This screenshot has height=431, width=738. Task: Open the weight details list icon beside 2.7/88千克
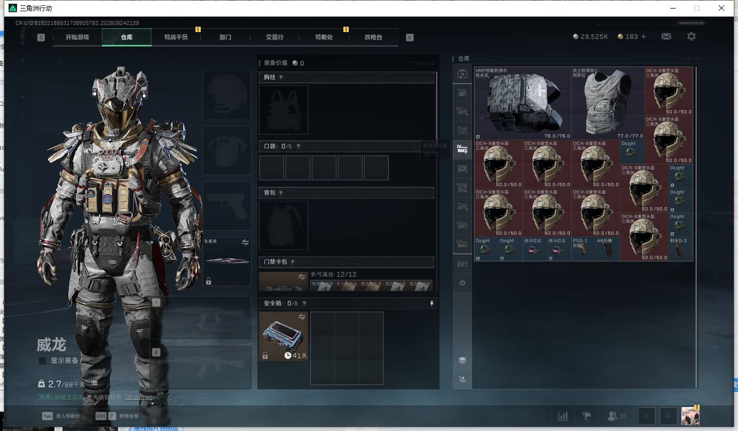pyautogui.click(x=94, y=383)
